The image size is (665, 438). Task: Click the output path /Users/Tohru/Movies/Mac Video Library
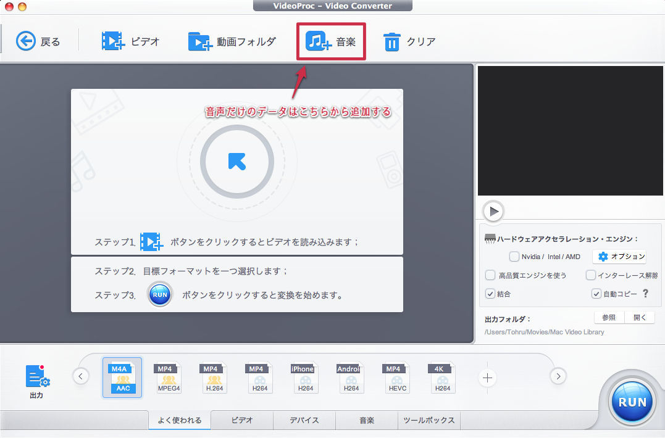pos(544,332)
